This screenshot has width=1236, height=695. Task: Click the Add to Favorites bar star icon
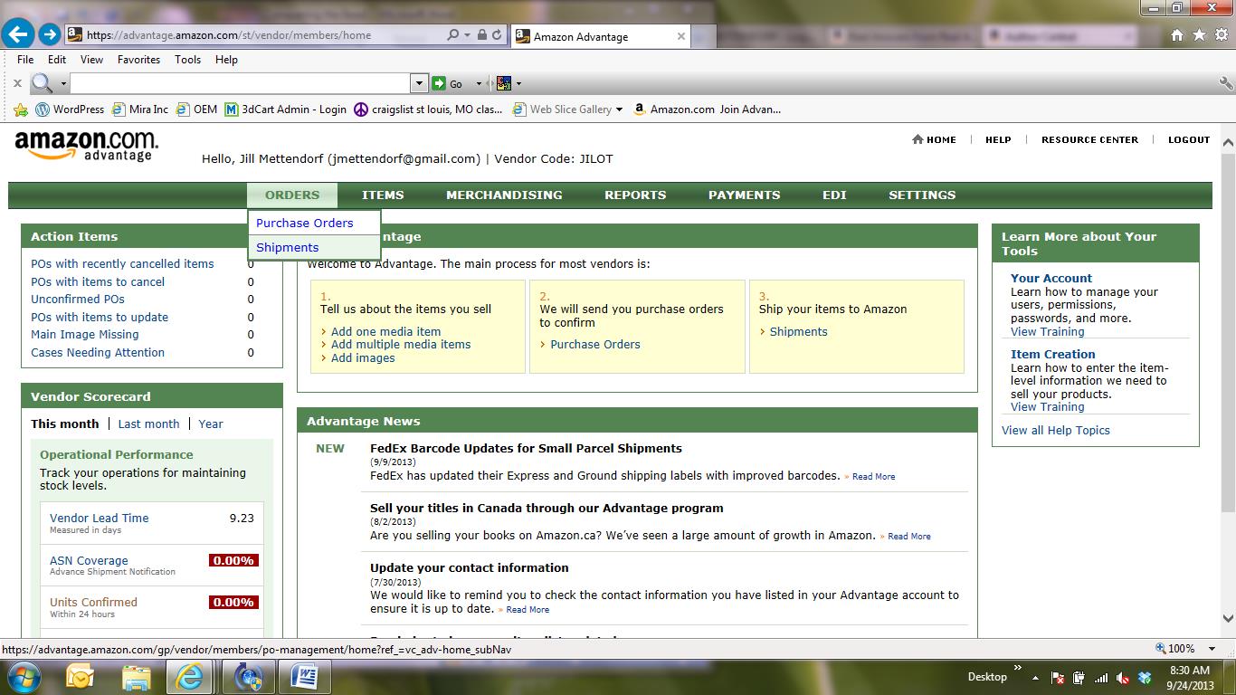21,109
